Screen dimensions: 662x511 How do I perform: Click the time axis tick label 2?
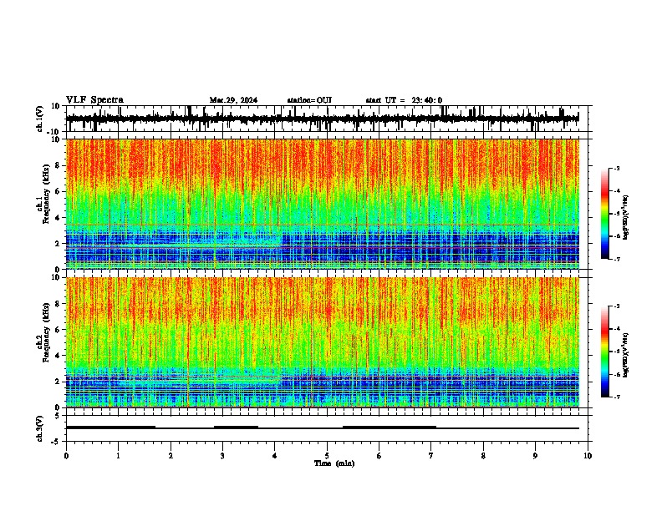(171, 456)
